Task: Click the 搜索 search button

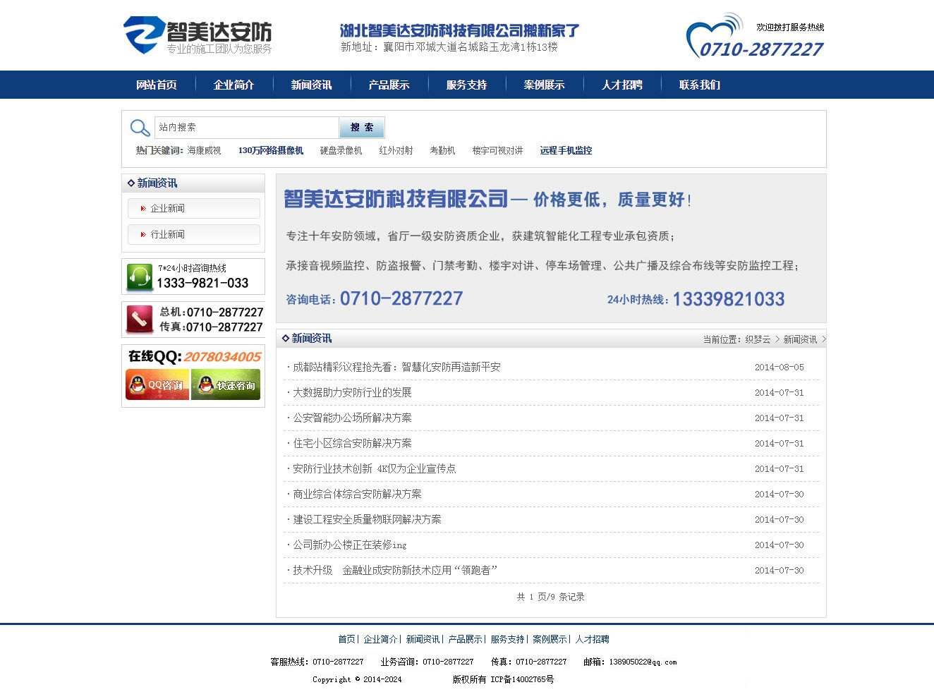Action: 362,128
